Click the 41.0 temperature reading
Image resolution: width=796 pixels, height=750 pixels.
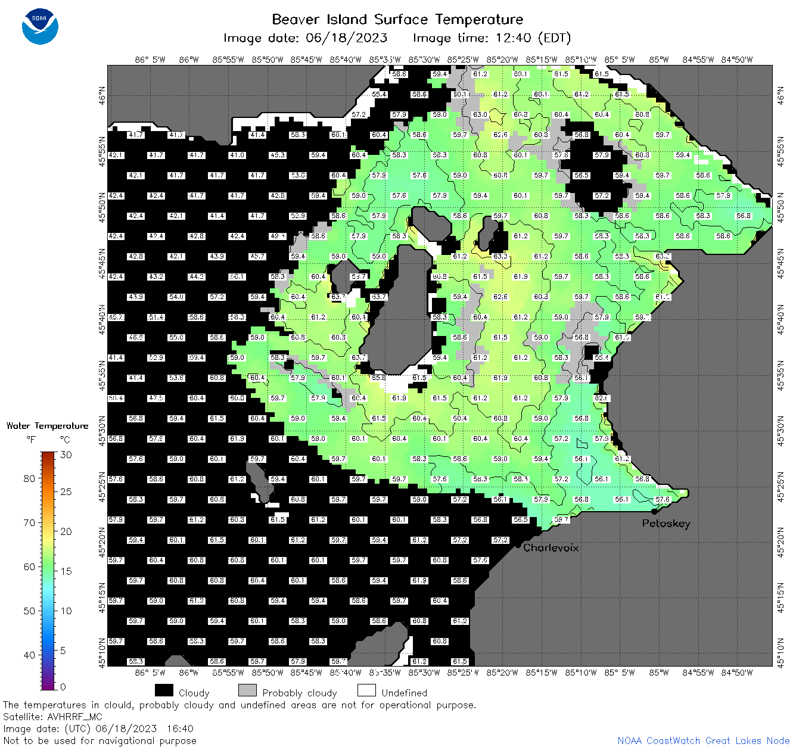(237, 155)
